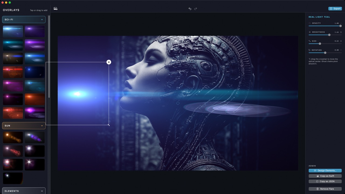Undo the last action
Image resolution: width=345 pixels, height=194 pixels.
click(x=190, y=9)
